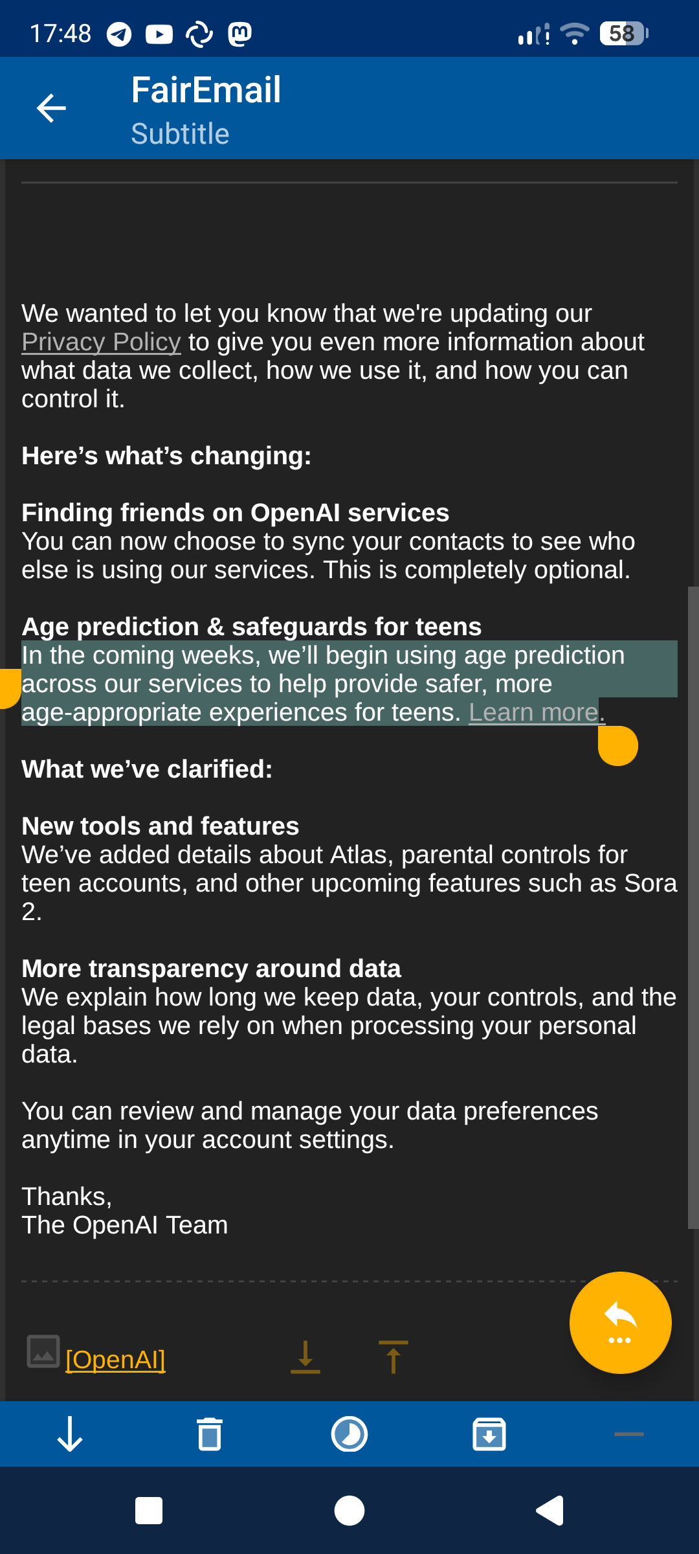The width and height of the screenshot is (699, 1554).
Task: Open the Learn more link
Action: [x=533, y=712]
